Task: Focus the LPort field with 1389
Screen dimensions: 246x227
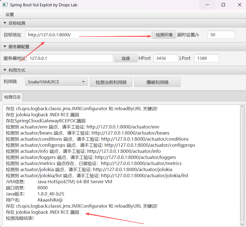Action: click(x=207, y=58)
